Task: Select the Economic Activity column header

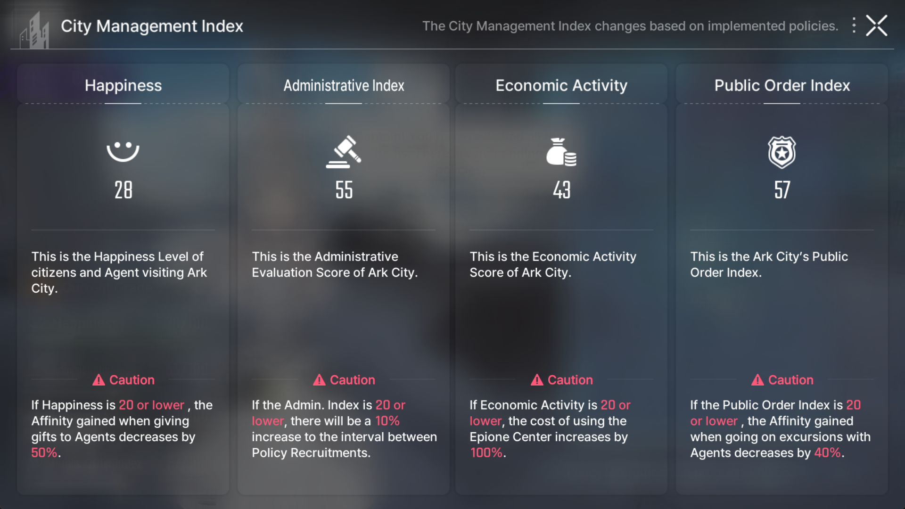Action: pos(561,85)
